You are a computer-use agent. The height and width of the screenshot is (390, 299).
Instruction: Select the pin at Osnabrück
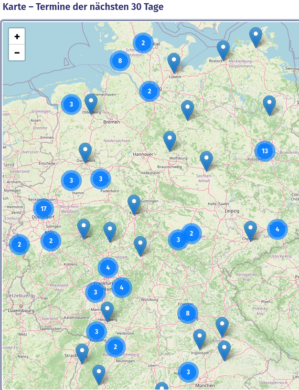pyautogui.click(x=86, y=153)
